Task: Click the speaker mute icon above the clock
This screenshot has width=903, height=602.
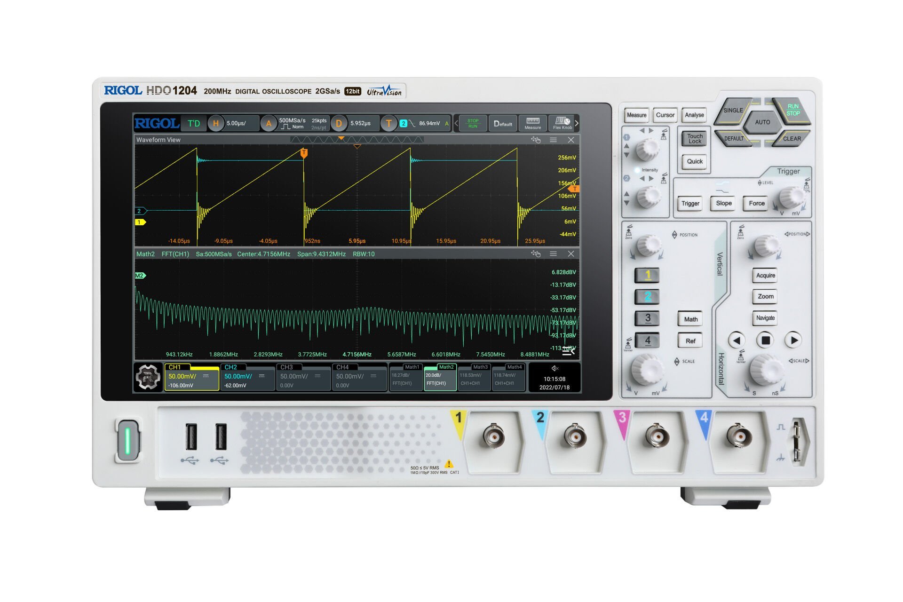Action: 555,368
